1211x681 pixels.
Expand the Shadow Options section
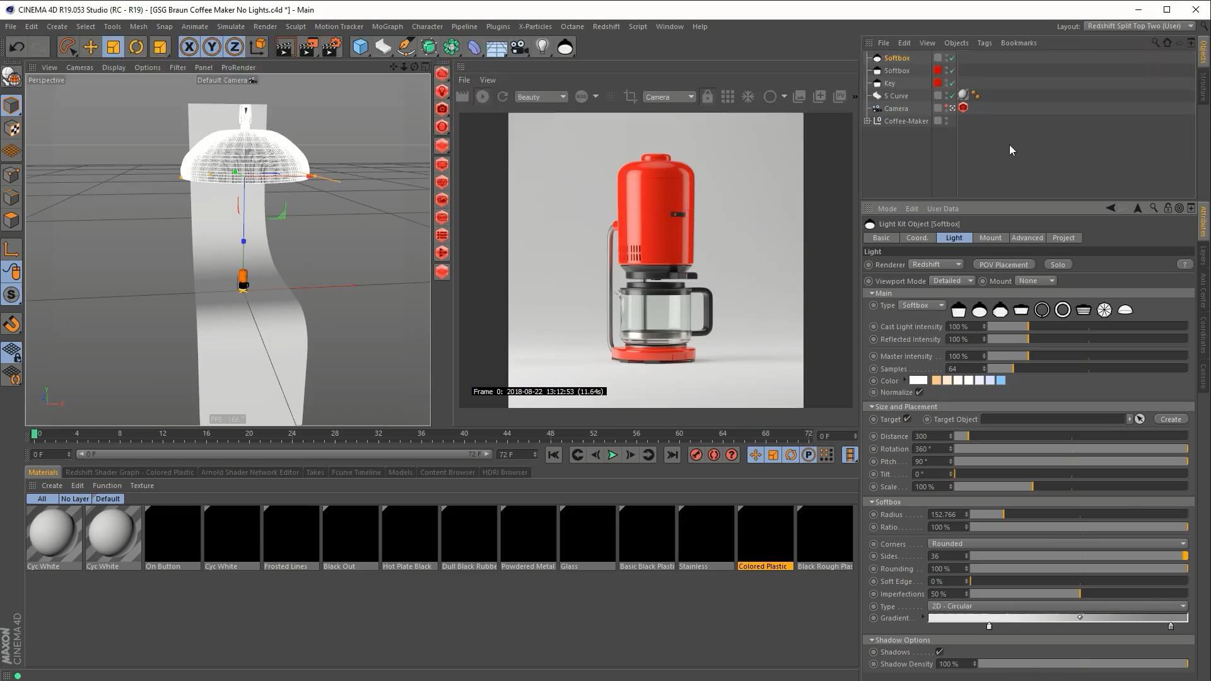click(x=872, y=639)
